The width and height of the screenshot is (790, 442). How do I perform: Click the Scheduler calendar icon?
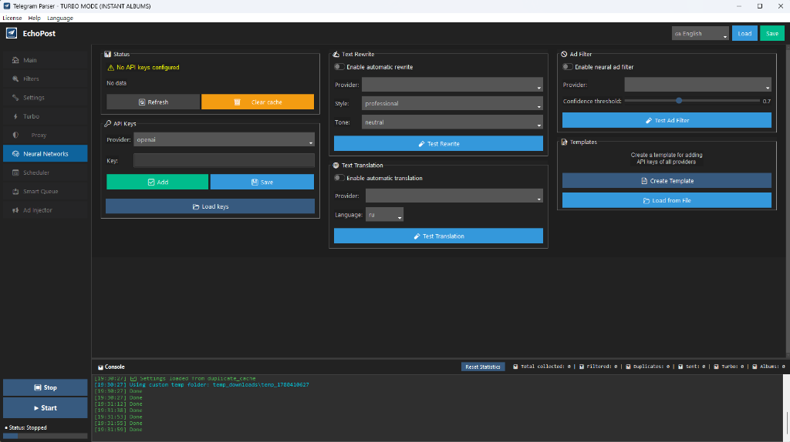point(15,172)
